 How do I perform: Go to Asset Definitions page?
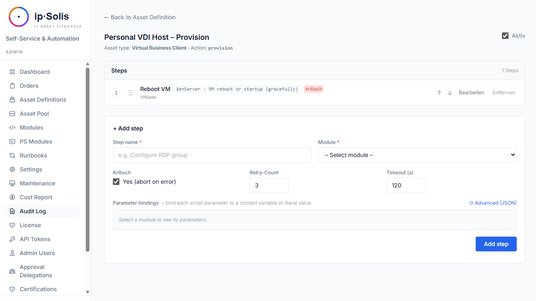42,100
